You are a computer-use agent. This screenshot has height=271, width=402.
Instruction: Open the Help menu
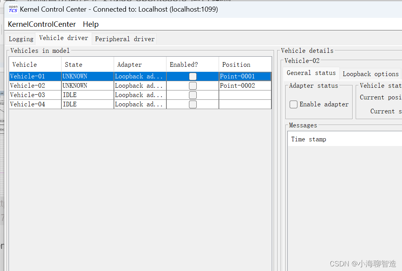[91, 24]
